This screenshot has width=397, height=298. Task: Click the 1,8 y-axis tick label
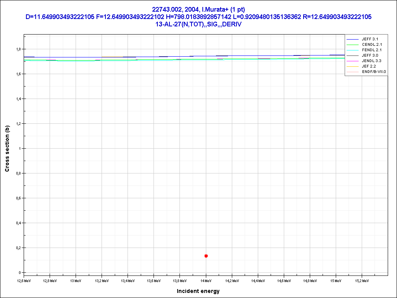18,49
